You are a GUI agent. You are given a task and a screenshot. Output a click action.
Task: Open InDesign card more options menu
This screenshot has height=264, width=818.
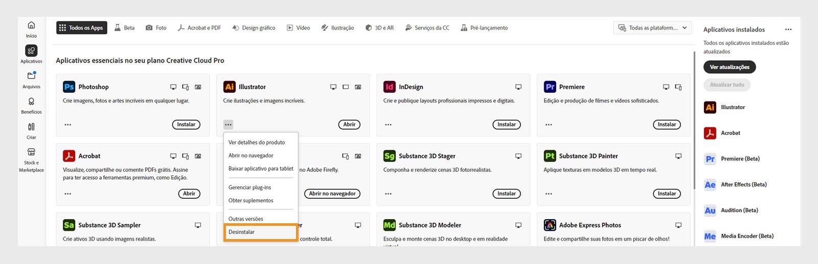[389, 124]
